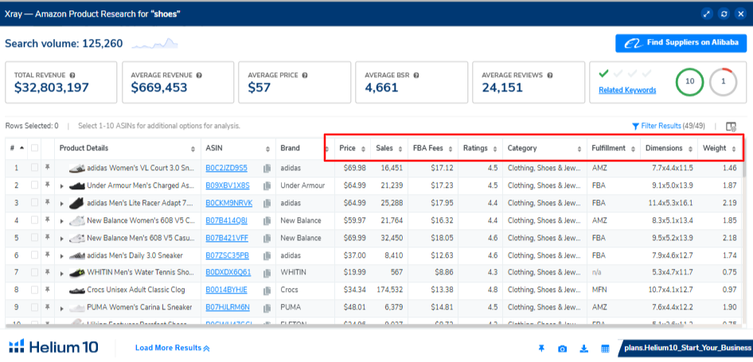
Task: Pin row 1 adidas VL Court product
Action: (48, 168)
